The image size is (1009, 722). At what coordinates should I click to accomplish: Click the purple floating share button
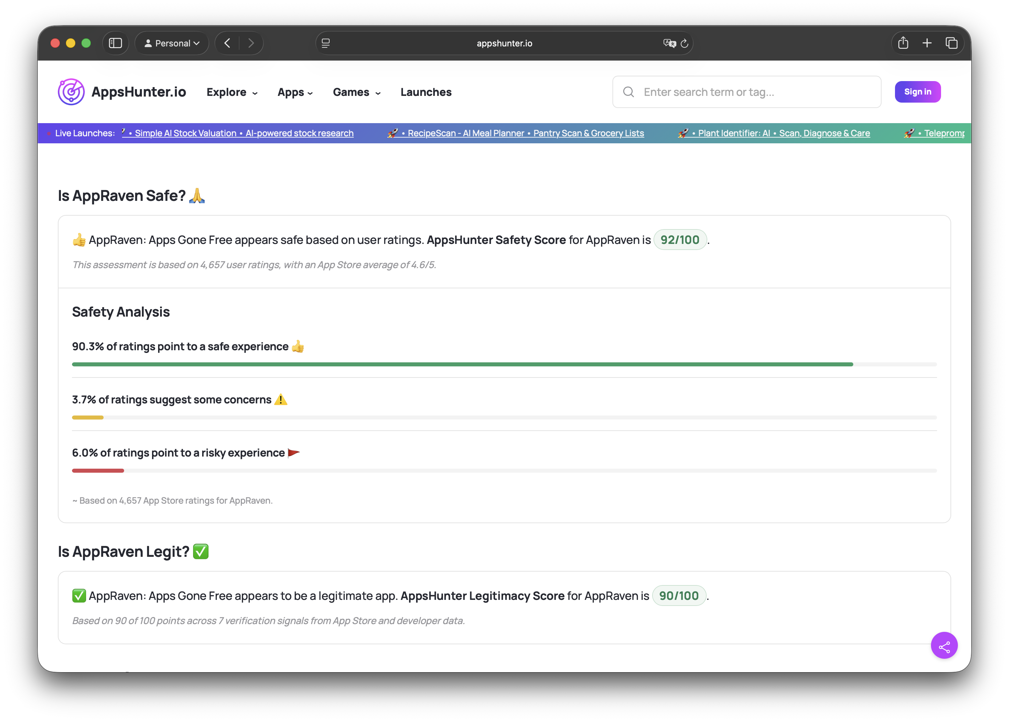coord(944,646)
